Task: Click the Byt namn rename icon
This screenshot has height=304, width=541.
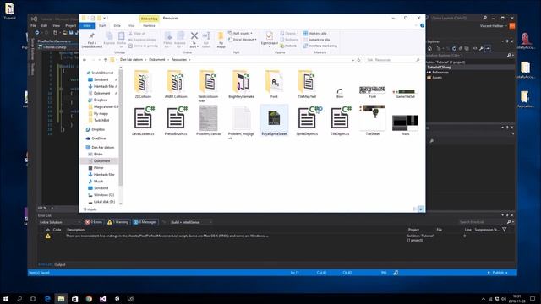Action: pyautogui.click(x=206, y=35)
